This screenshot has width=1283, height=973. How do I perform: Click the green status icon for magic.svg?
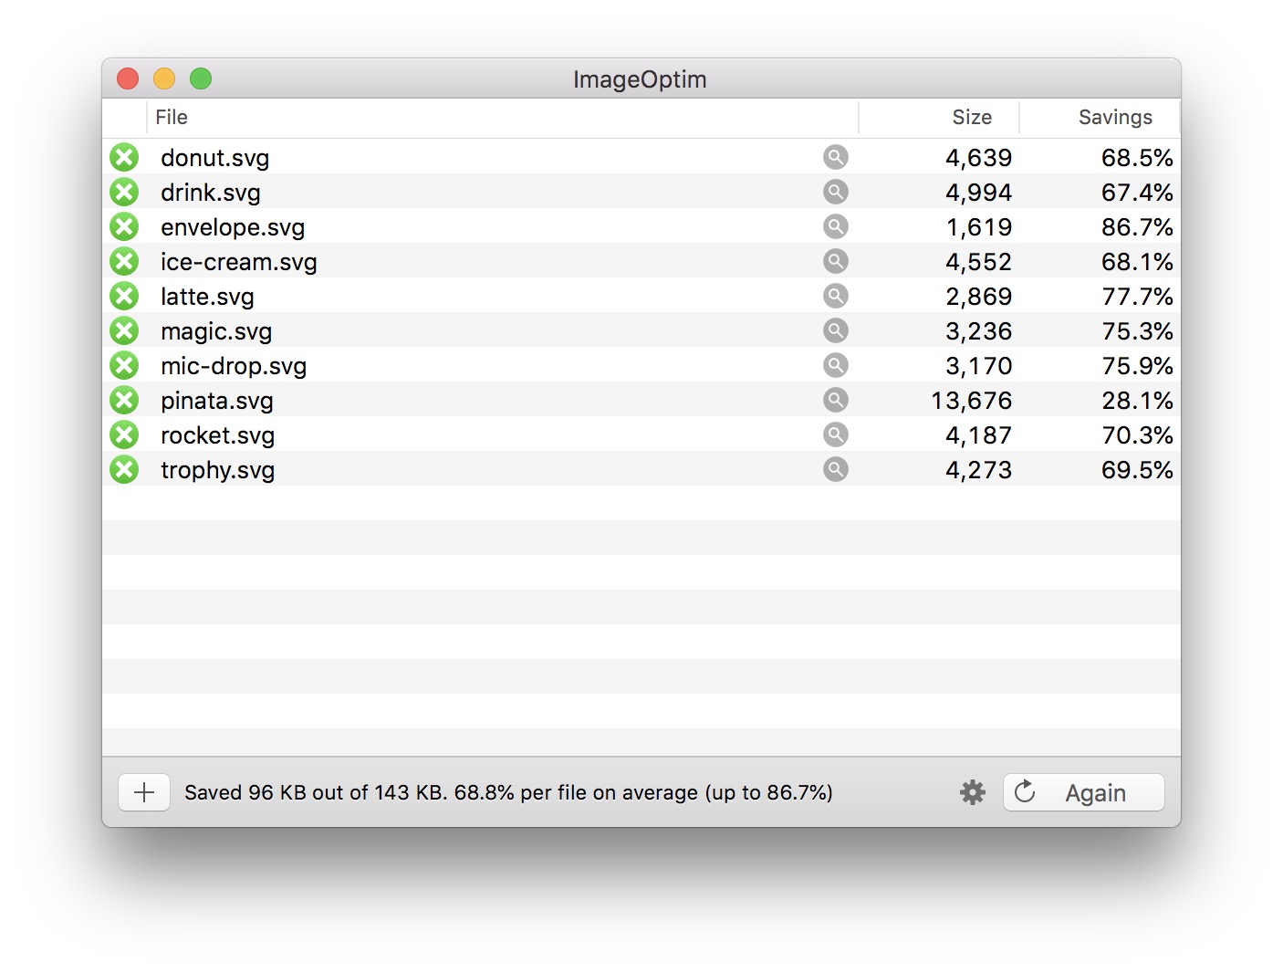tap(124, 330)
